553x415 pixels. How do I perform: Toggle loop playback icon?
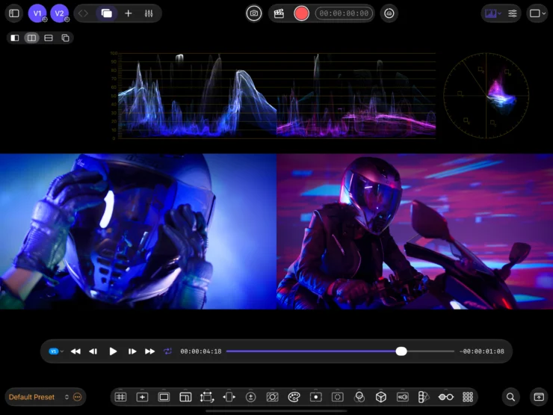coord(167,351)
